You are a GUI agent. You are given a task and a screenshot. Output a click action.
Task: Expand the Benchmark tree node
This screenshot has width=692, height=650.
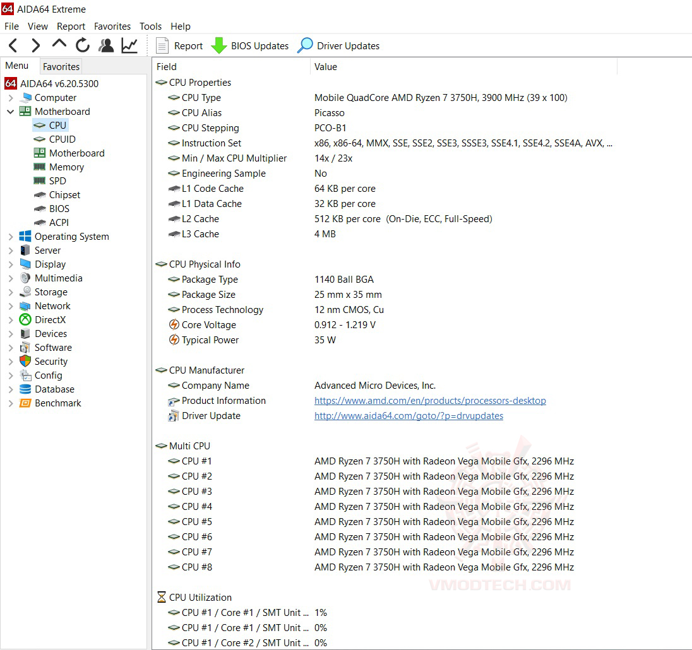11,403
